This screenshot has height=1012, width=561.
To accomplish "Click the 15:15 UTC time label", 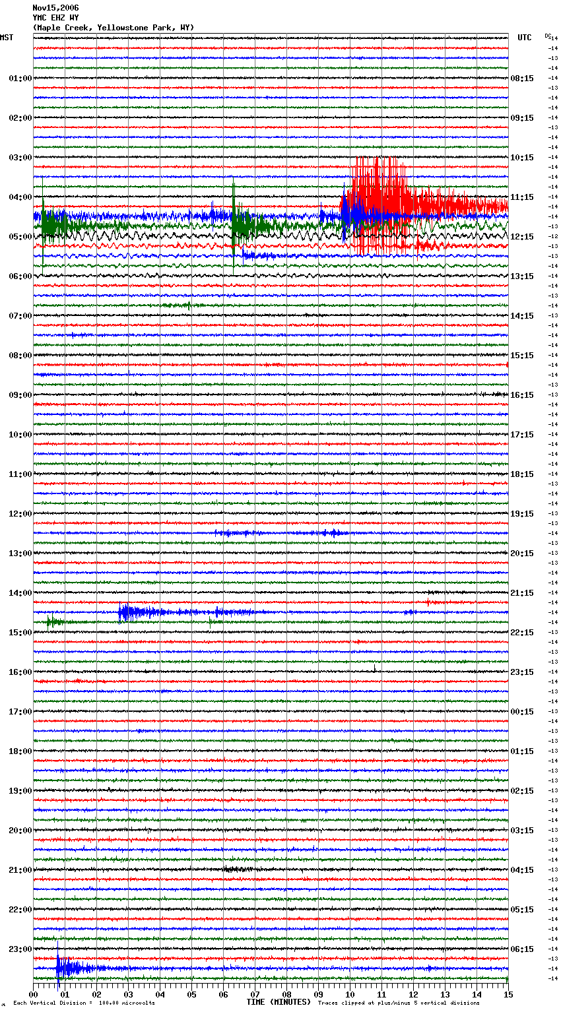I will click(522, 356).
